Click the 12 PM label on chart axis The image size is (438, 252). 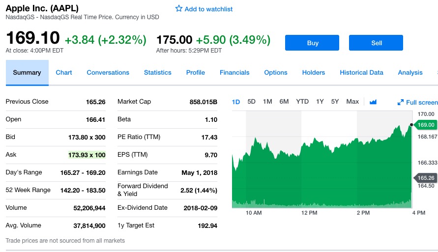(309, 213)
